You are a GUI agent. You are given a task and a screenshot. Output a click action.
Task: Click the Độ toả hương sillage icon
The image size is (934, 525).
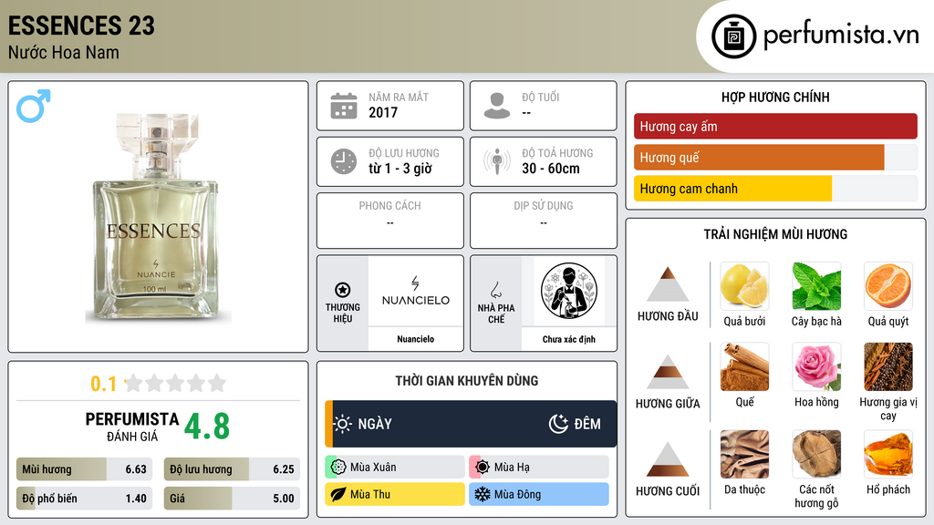[497, 161]
